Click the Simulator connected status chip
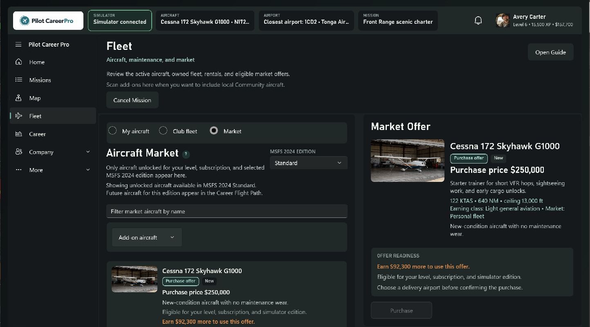The image size is (590, 327). coord(120,20)
